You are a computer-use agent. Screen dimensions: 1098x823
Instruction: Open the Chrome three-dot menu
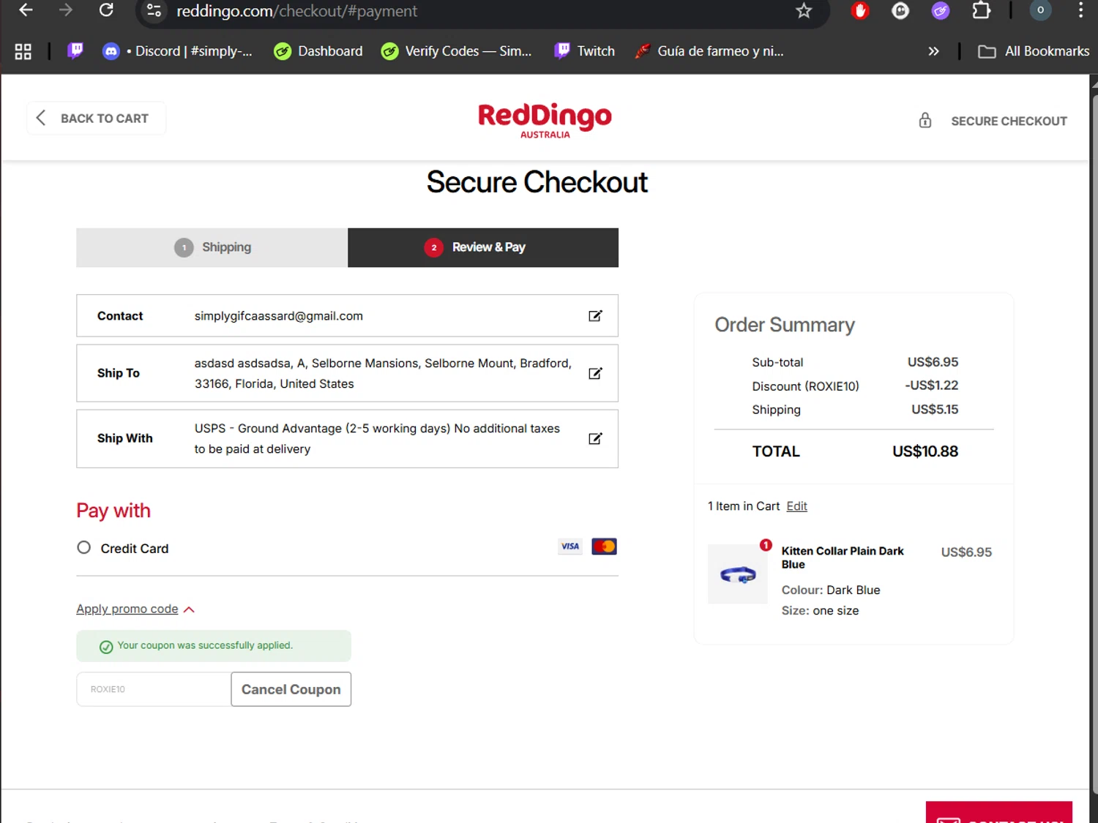coord(1080,10)
